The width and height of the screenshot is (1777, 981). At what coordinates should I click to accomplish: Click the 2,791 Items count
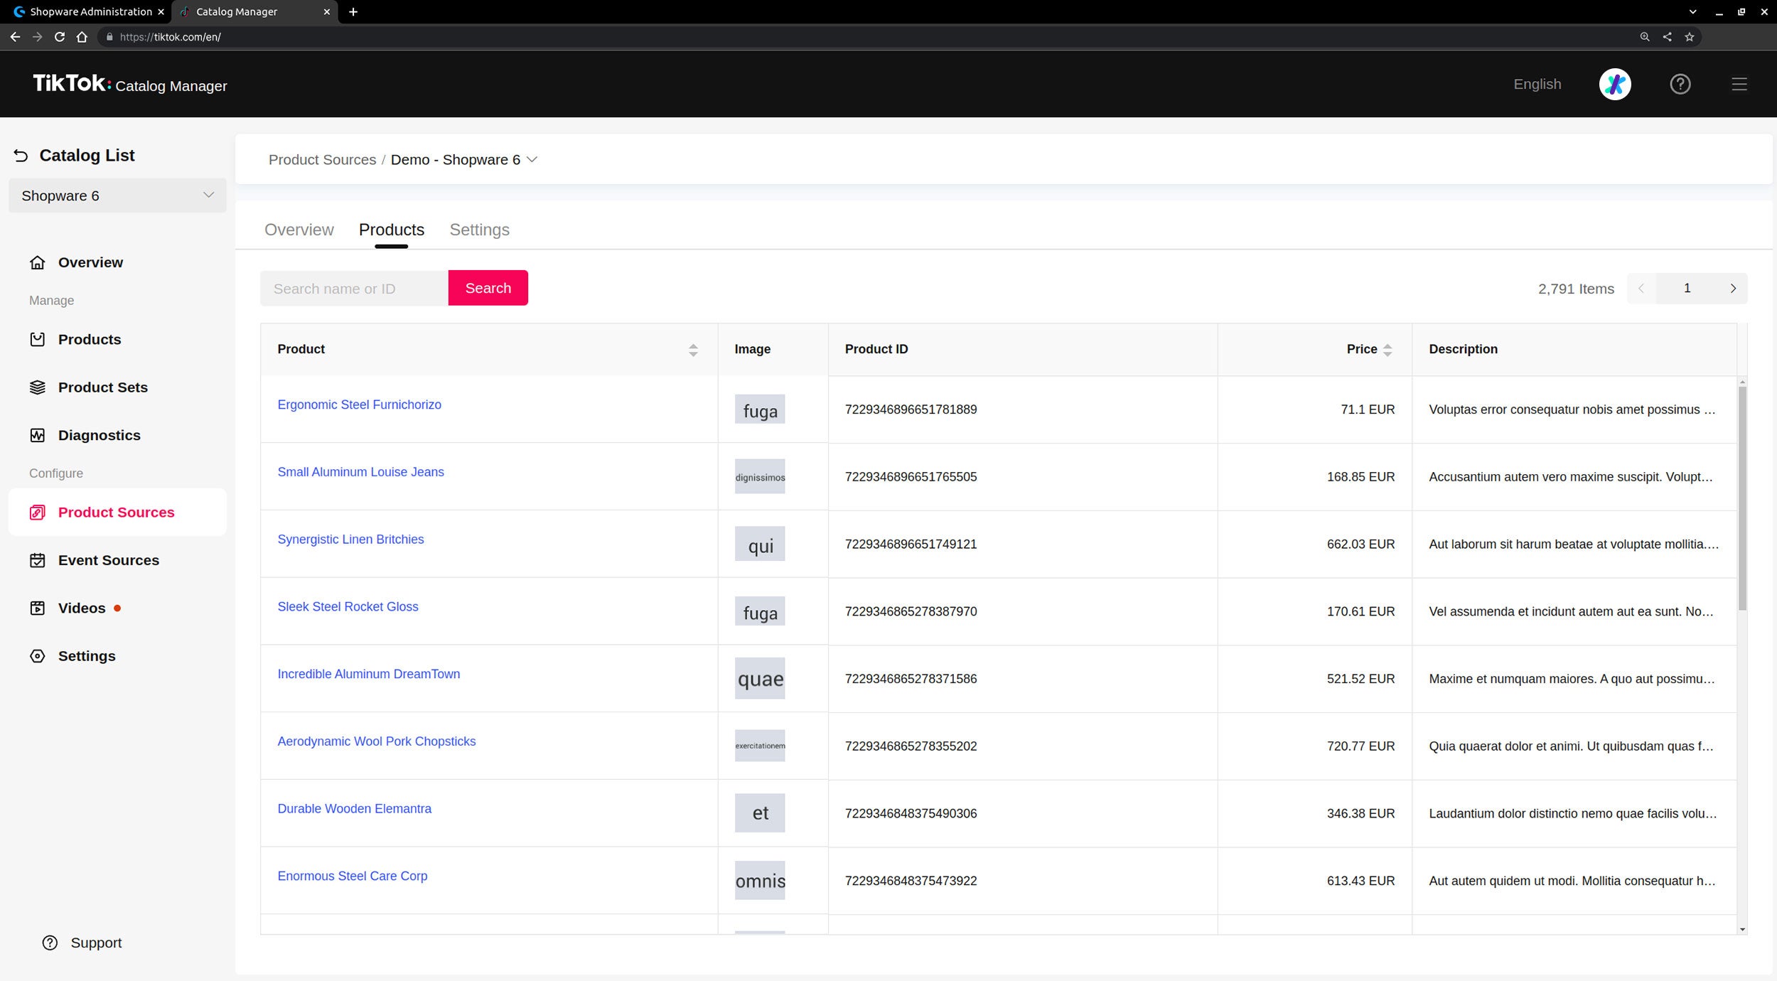tap(1576, 289)
